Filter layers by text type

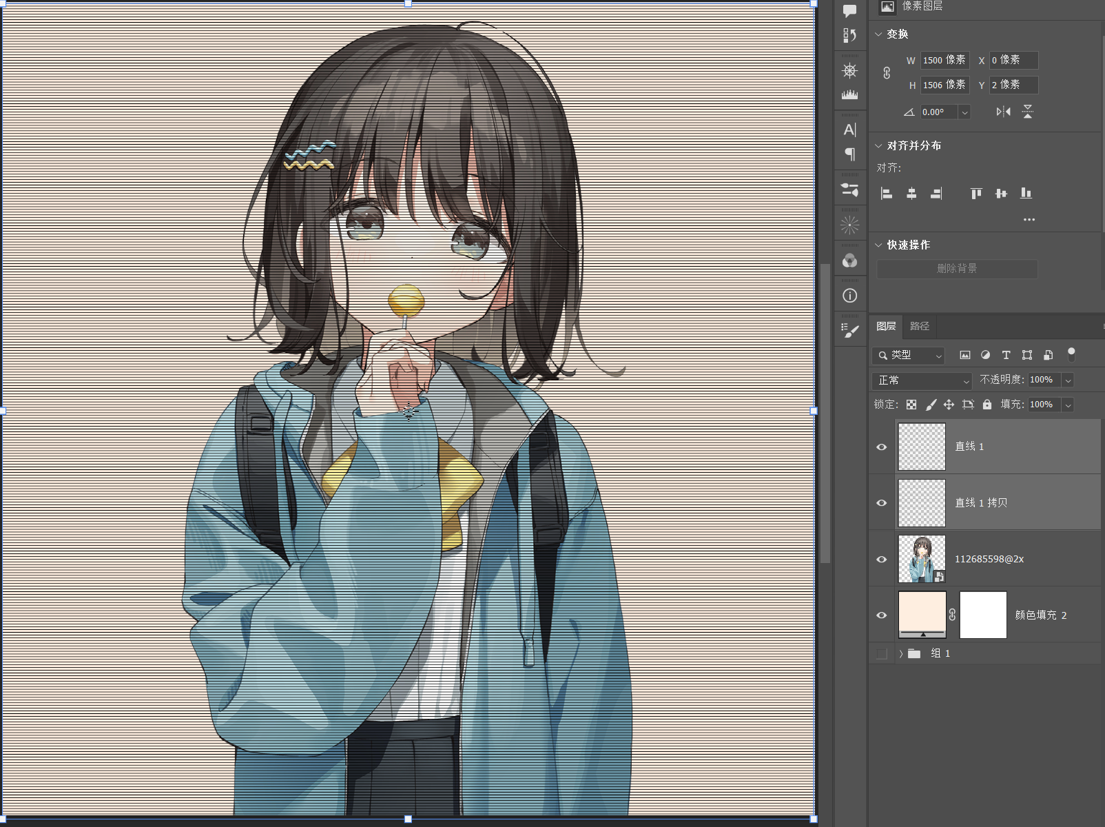click(1006, 355)
